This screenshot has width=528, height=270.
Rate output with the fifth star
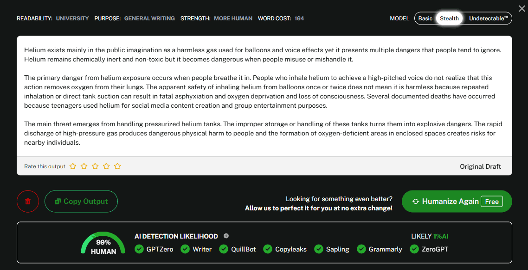[x=117, y=166]
